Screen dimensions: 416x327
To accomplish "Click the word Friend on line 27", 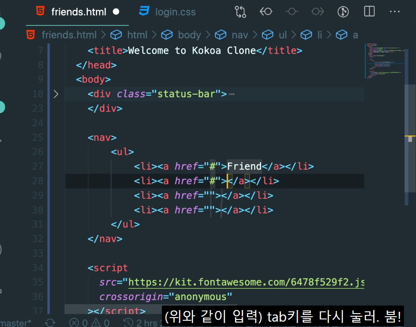I will click(x=244, y=167).
